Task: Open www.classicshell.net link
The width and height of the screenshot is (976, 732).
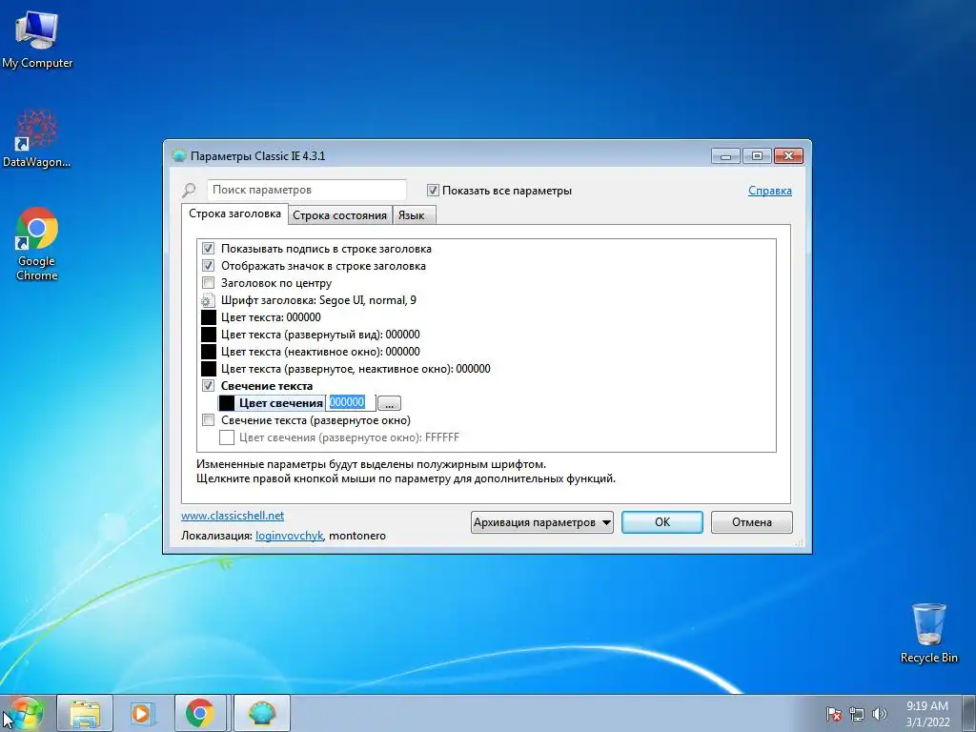Action: coord(233,516)
